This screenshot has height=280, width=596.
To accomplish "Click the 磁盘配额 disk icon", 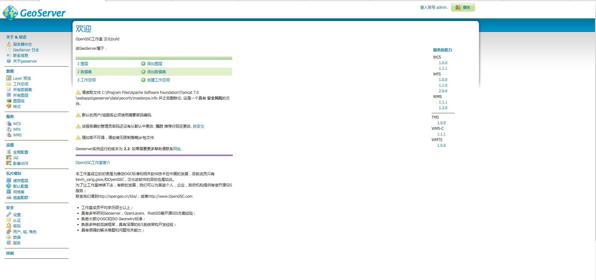I will click(x=9, y=197).
